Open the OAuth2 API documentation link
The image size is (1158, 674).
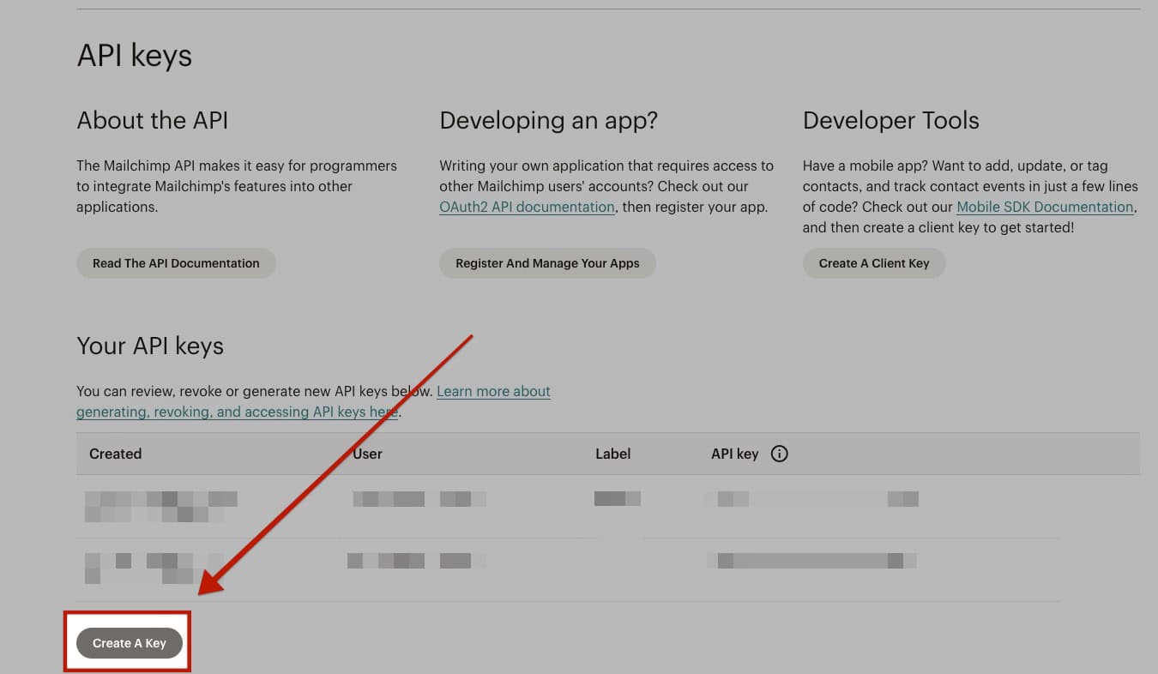pos(526,207)
